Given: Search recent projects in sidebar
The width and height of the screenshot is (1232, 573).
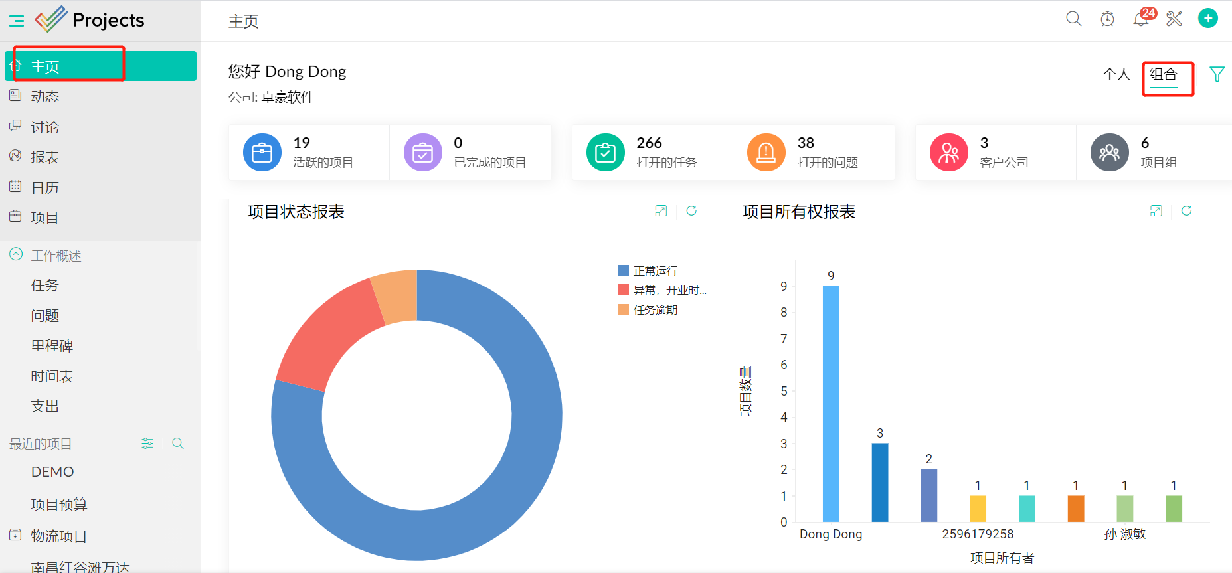Looking at the screenshot, I should coord(177,443).
